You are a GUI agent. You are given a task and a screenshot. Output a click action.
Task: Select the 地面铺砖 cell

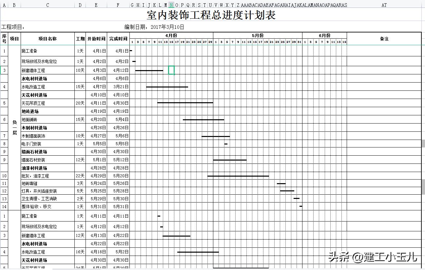(x=48, y=120)
